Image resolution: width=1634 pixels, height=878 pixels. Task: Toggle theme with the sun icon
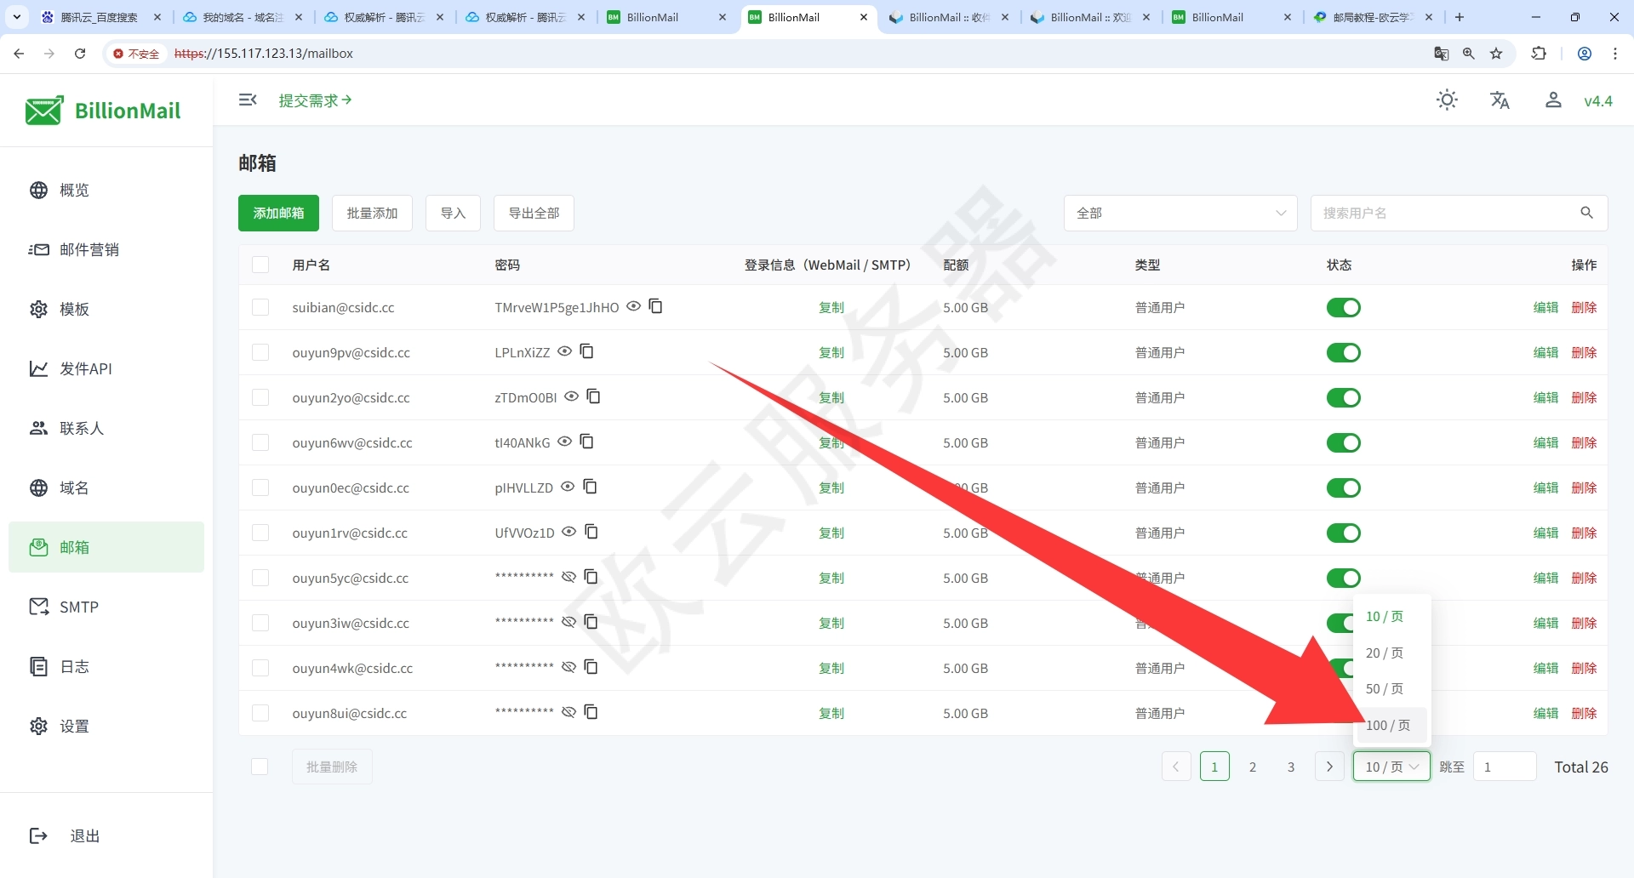point(1447,100)
